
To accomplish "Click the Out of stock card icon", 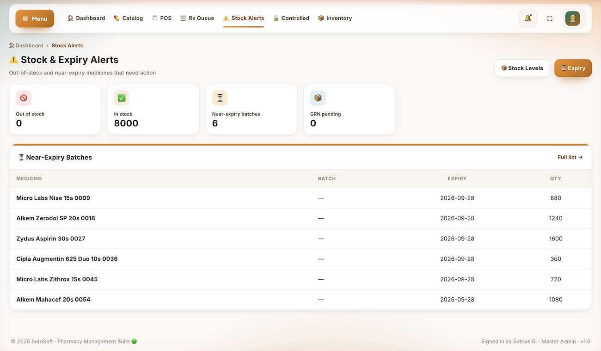I will [x=24, y=98].
